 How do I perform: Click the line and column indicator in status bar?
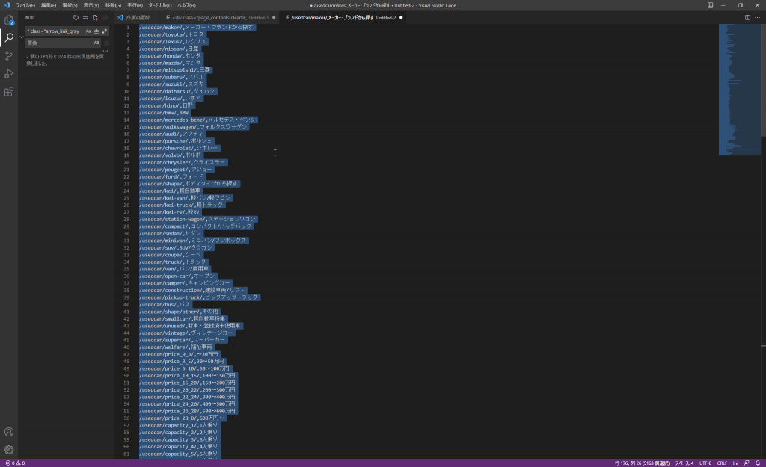[641, 463]
